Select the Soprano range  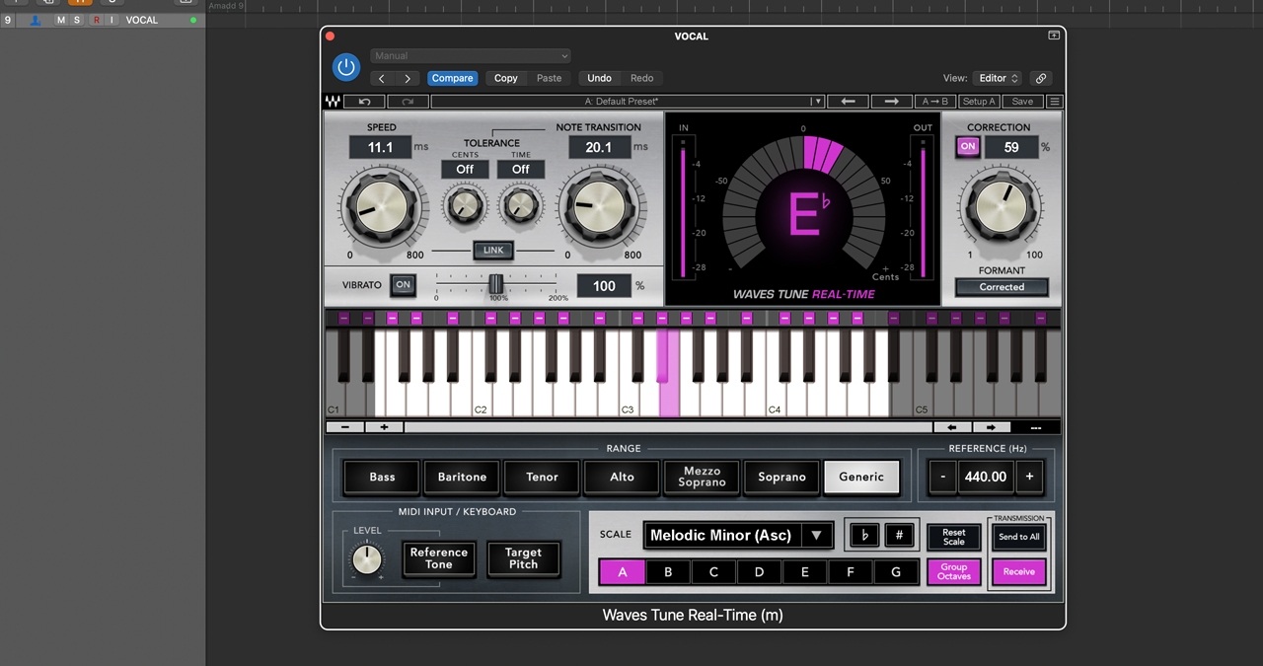tap(782, 477)
